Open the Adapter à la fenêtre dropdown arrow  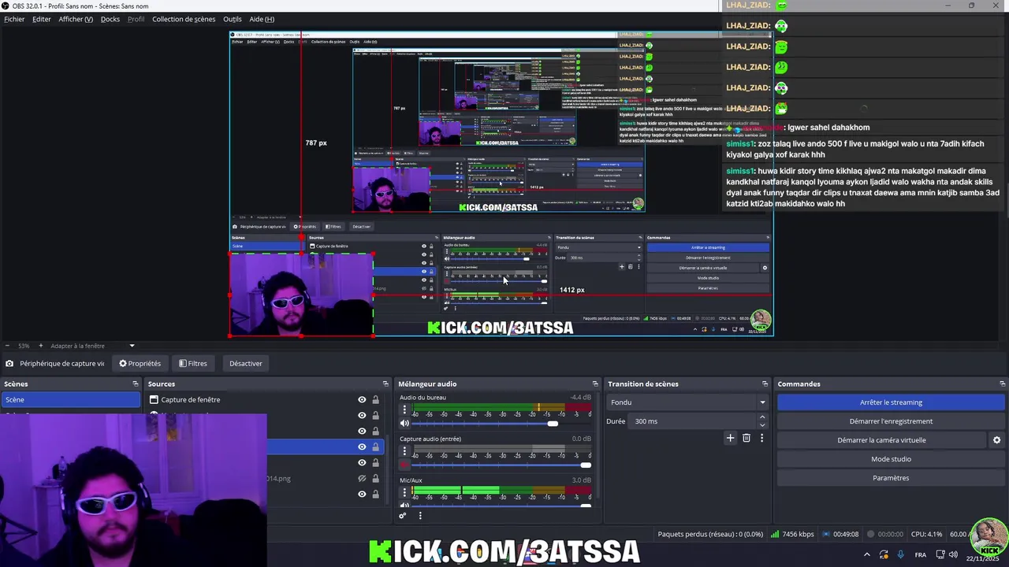[132, 346]
